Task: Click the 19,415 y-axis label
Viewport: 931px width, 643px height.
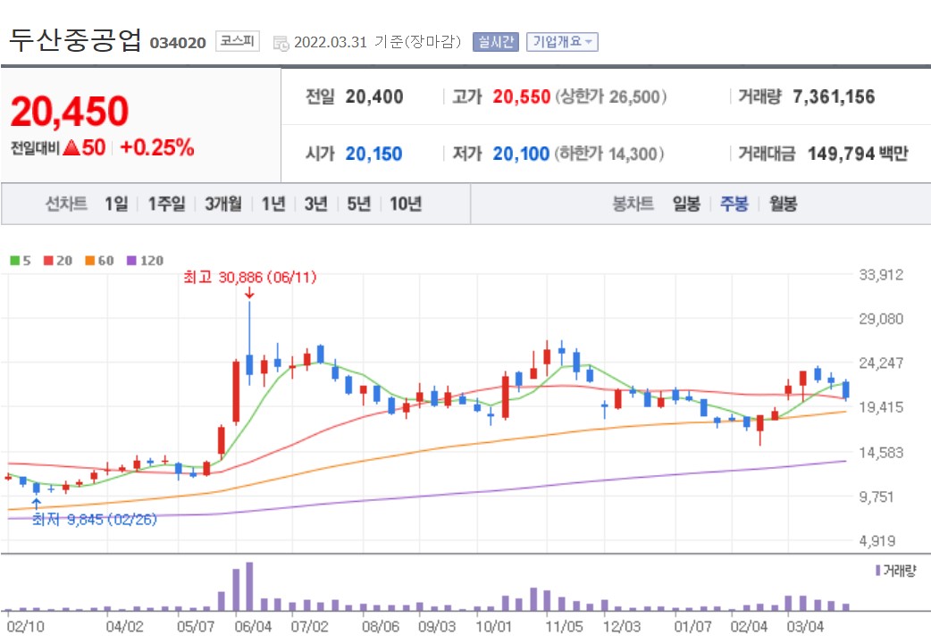Action: 881,407
